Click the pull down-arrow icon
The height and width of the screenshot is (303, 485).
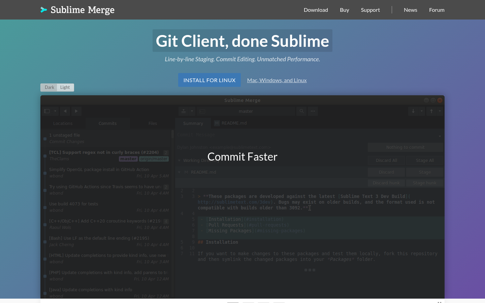[413, 111]
